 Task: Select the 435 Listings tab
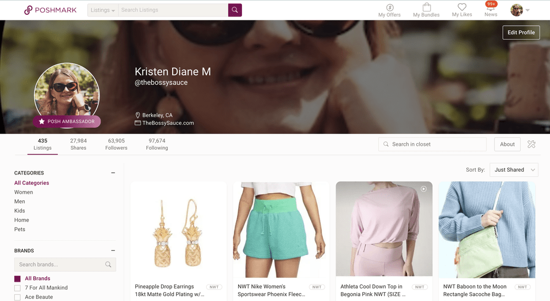point(42,144)
